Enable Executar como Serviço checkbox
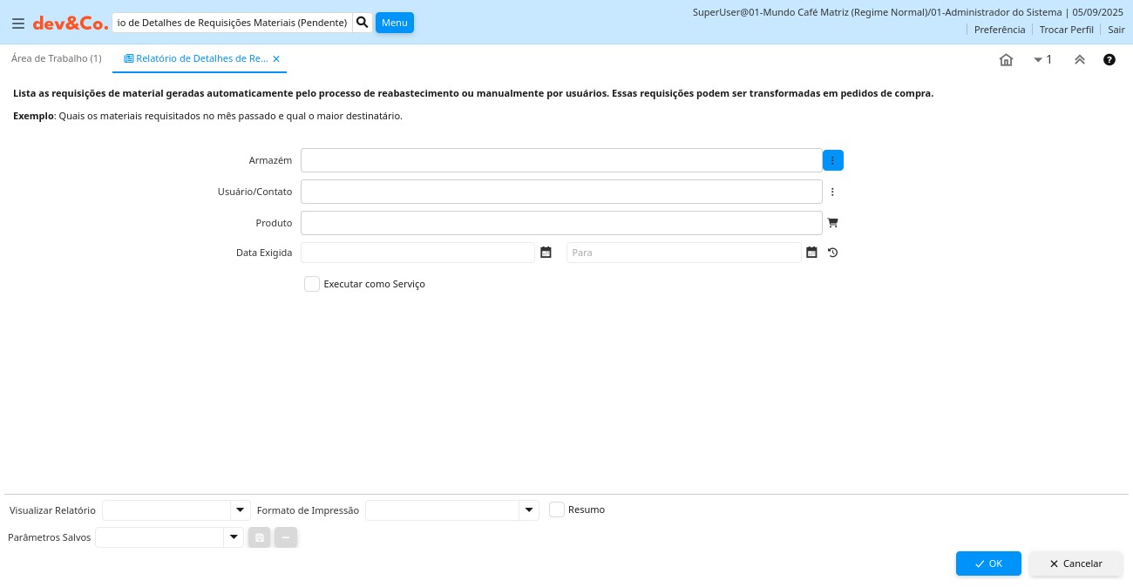The image size is (1133, 587). tap(312, 284)
